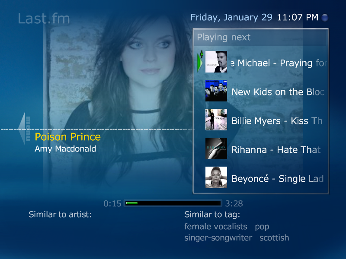The image size is (346, 259).
Task: Click the Amy Macdonald artist name
Action: pos(65,149)
